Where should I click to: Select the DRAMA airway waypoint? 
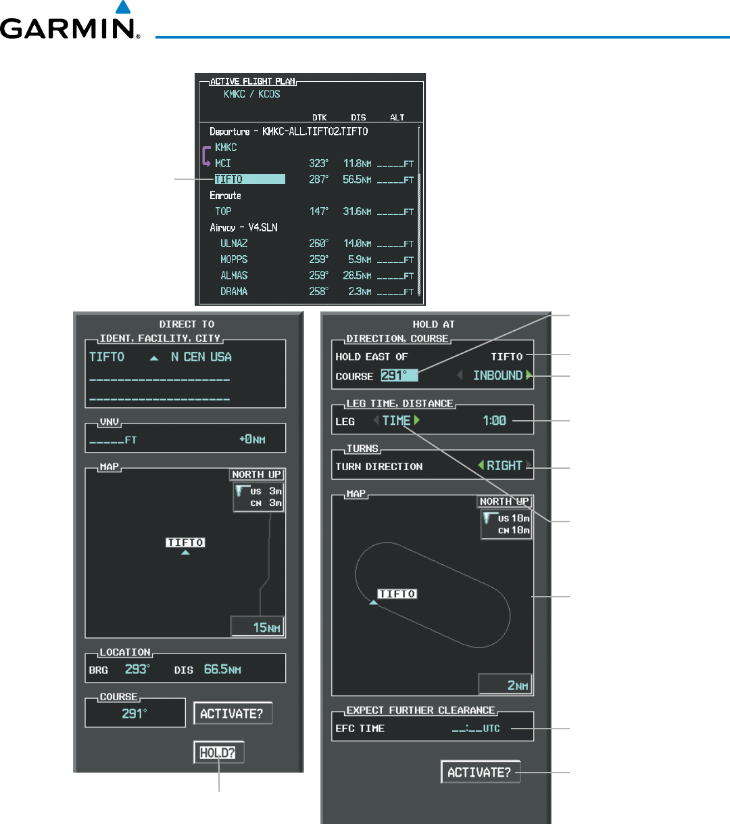point(234,292)
